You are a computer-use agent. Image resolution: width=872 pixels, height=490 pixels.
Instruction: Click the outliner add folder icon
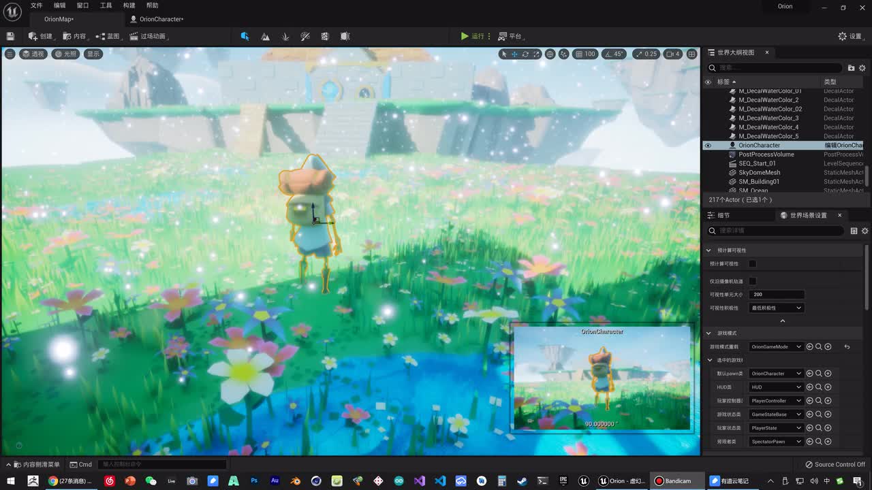[851, 68]
